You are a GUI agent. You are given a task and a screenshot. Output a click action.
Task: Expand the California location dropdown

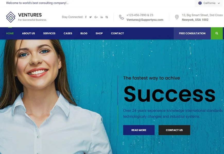[x=209, y=3]
